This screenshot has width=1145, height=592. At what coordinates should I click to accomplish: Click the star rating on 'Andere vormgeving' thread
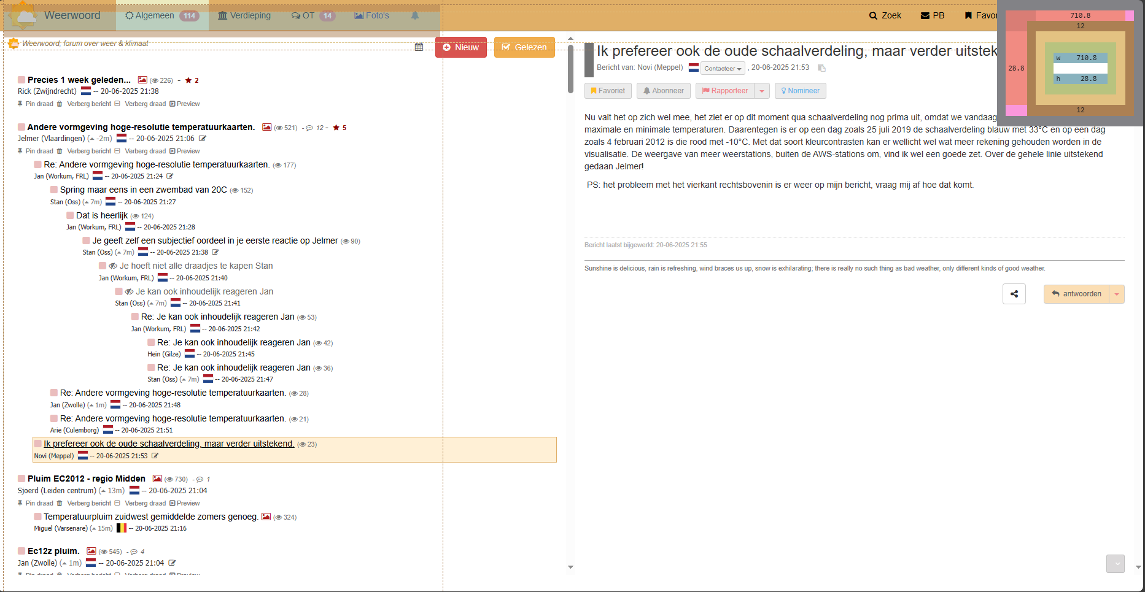tap(340, 128)
